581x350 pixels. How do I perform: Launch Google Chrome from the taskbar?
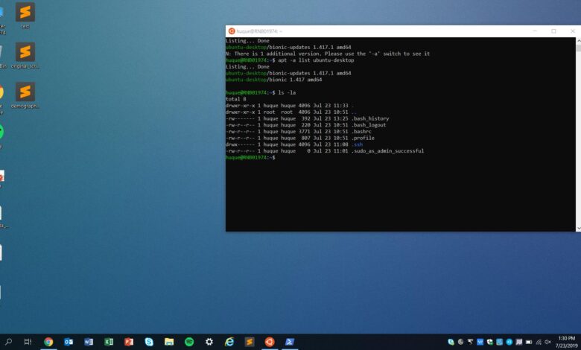48,342
